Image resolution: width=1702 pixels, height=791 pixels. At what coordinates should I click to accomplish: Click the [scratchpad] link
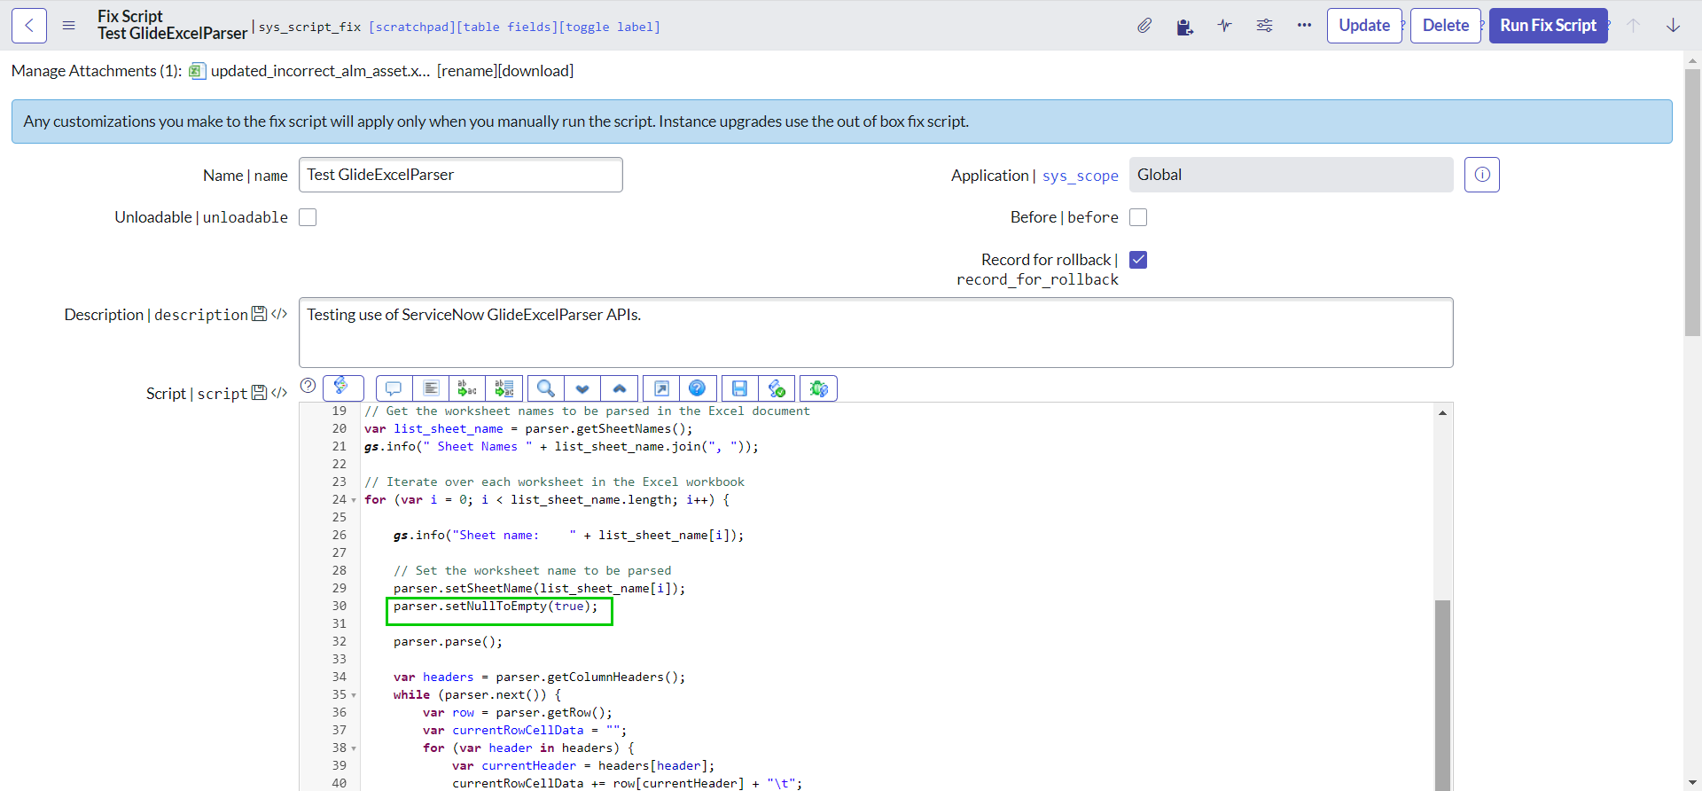pos(412,27)
